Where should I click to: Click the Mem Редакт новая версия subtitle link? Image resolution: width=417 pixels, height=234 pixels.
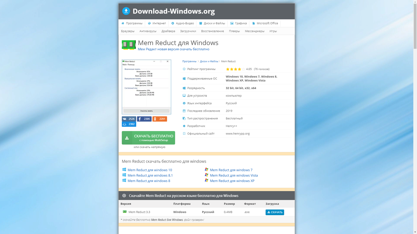click(173, 49)
